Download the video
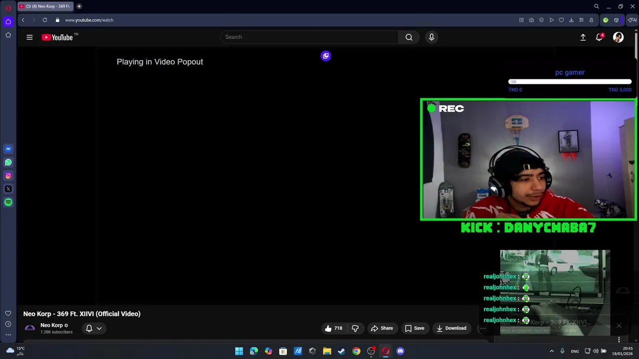The image size is (639, 359). (x=451, y=328)
